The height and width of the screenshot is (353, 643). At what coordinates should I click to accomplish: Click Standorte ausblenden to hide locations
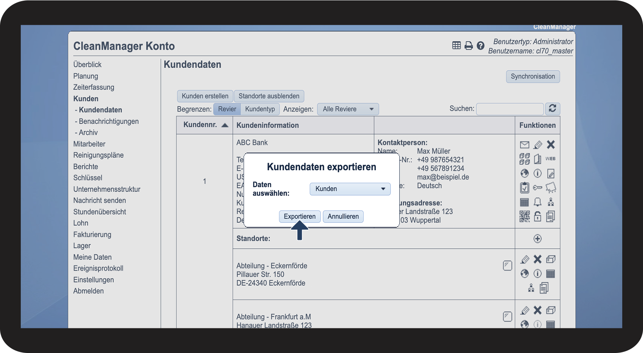[x=269, y=96]
